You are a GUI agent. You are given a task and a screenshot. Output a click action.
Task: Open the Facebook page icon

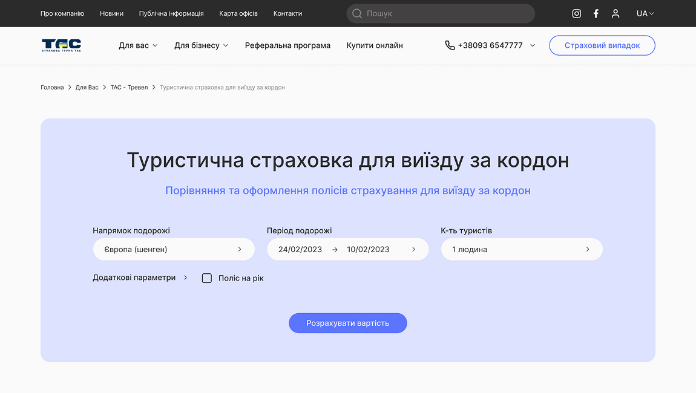click(596, 13)
